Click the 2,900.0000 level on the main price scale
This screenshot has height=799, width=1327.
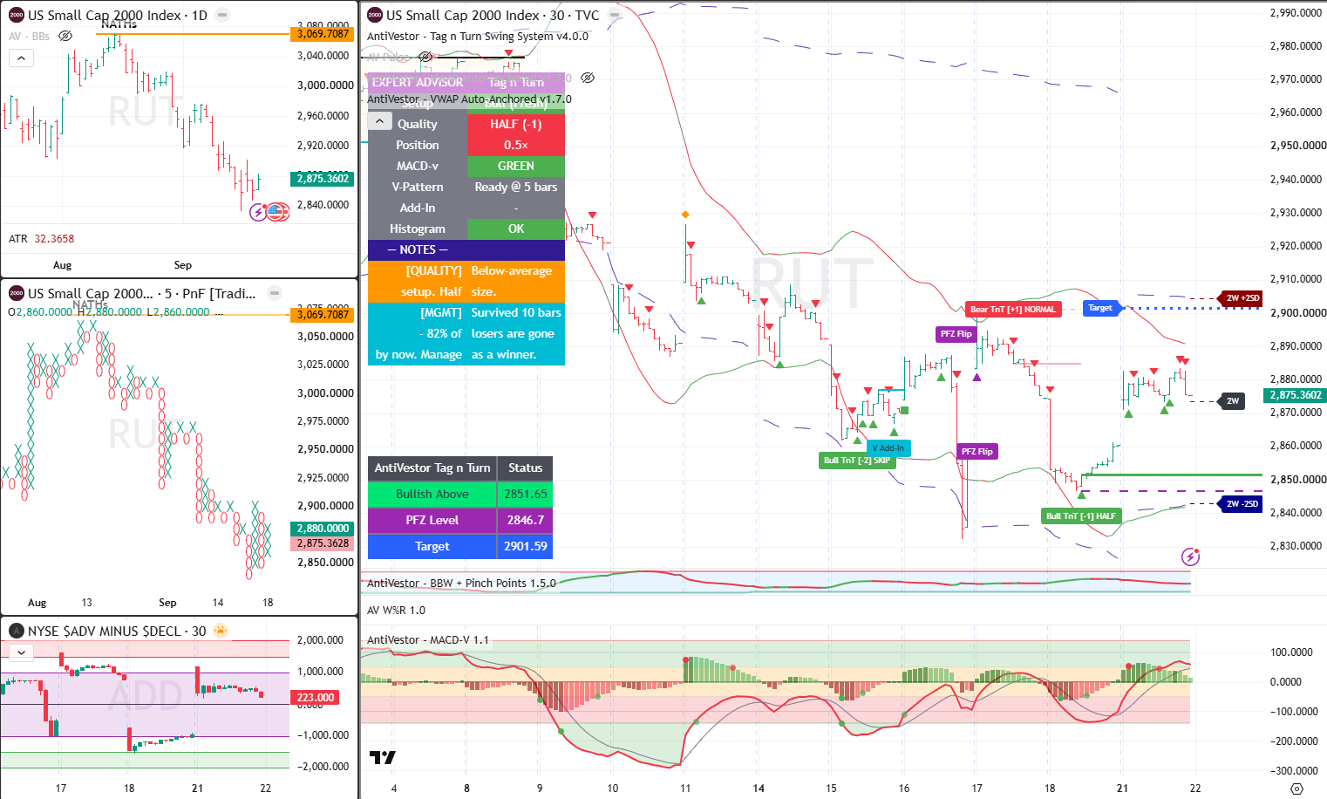tap(1297, 312)
